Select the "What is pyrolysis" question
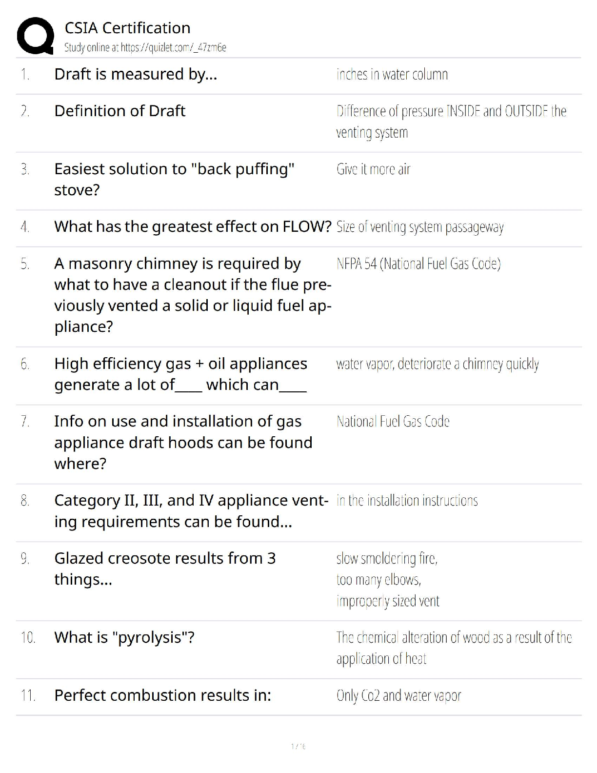 pyautogui.click(x=124, y=637)
